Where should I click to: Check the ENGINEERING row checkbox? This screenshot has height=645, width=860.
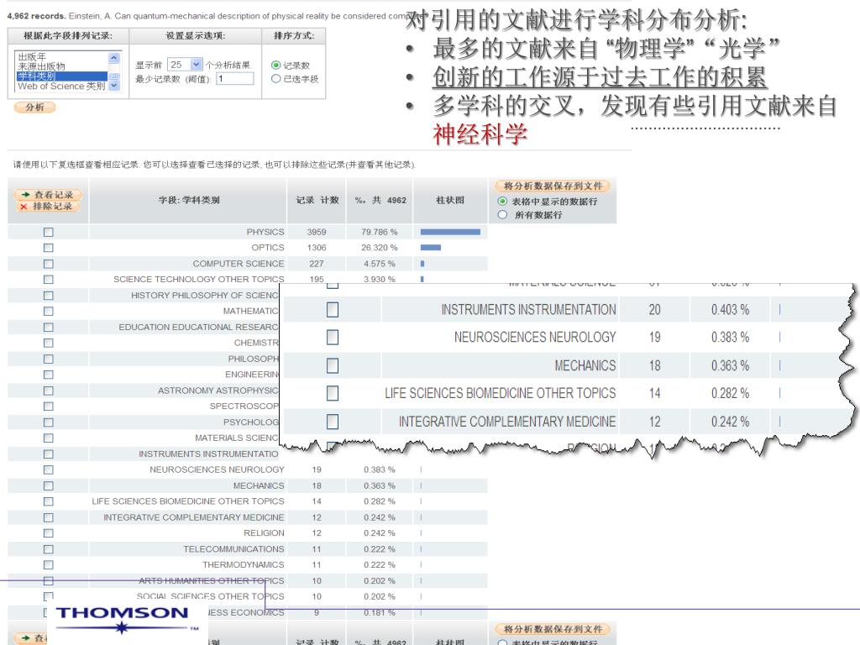(x=48, y=375)
